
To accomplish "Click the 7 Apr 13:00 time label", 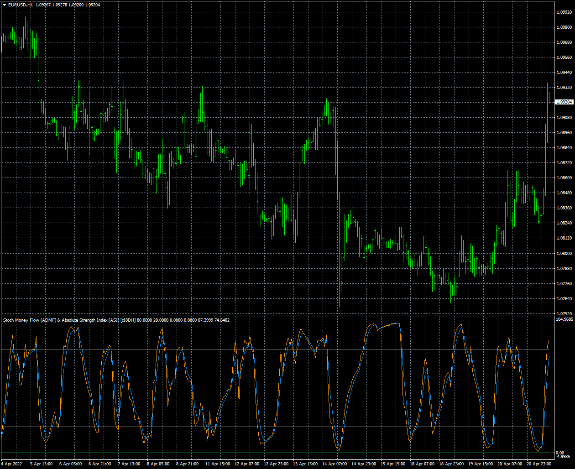I will pos(129,464).
